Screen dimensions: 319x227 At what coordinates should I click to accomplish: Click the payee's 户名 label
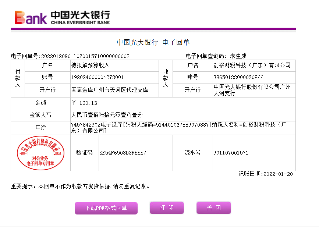click(x=193, y=65)
